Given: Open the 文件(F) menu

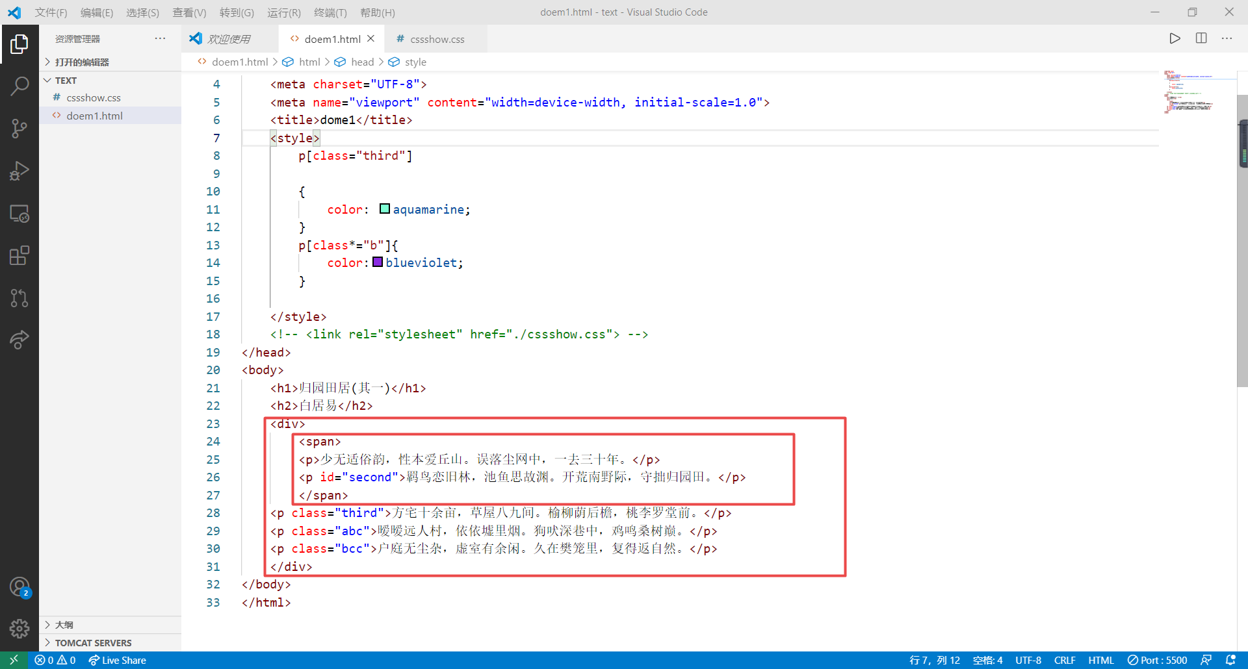Looking at the screenshot, I should (x=51, y=12).
